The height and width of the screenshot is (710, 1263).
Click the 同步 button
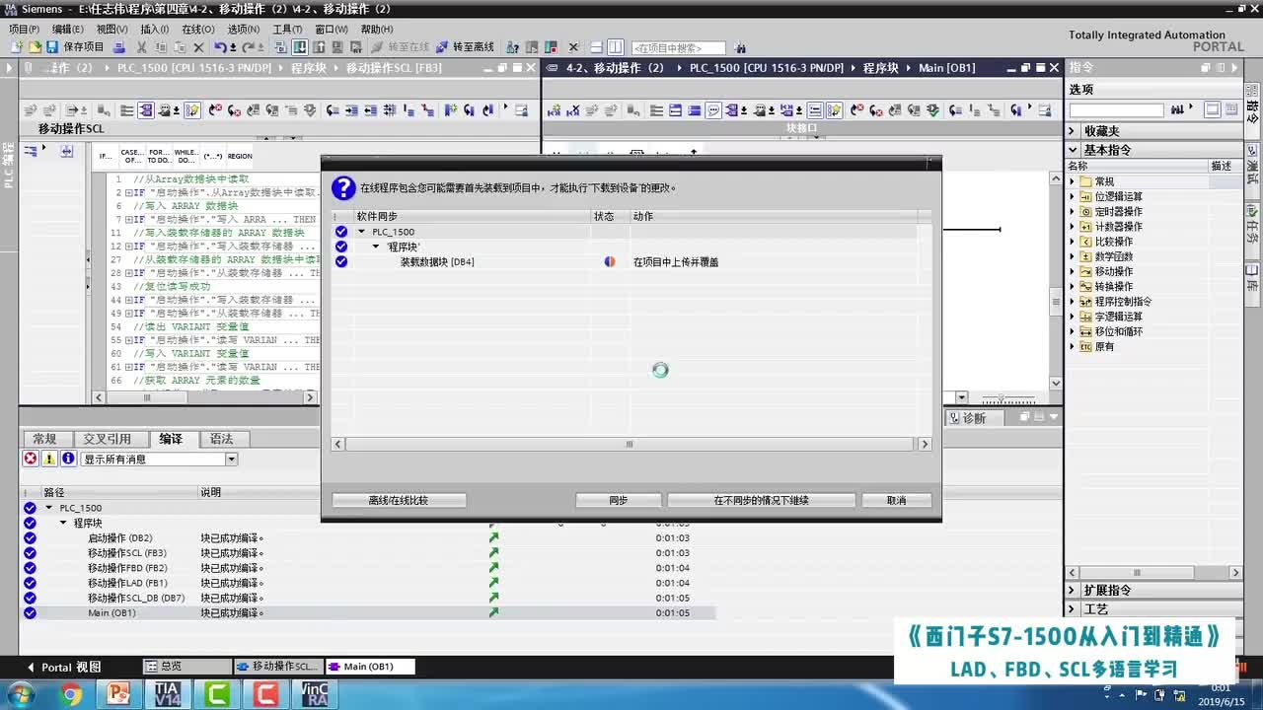pos(619,500)
